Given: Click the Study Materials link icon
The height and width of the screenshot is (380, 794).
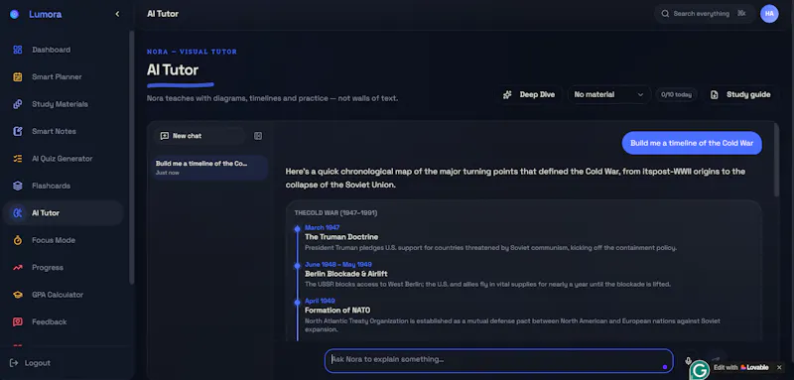Looking at the screenshot, I should (18, 104).
